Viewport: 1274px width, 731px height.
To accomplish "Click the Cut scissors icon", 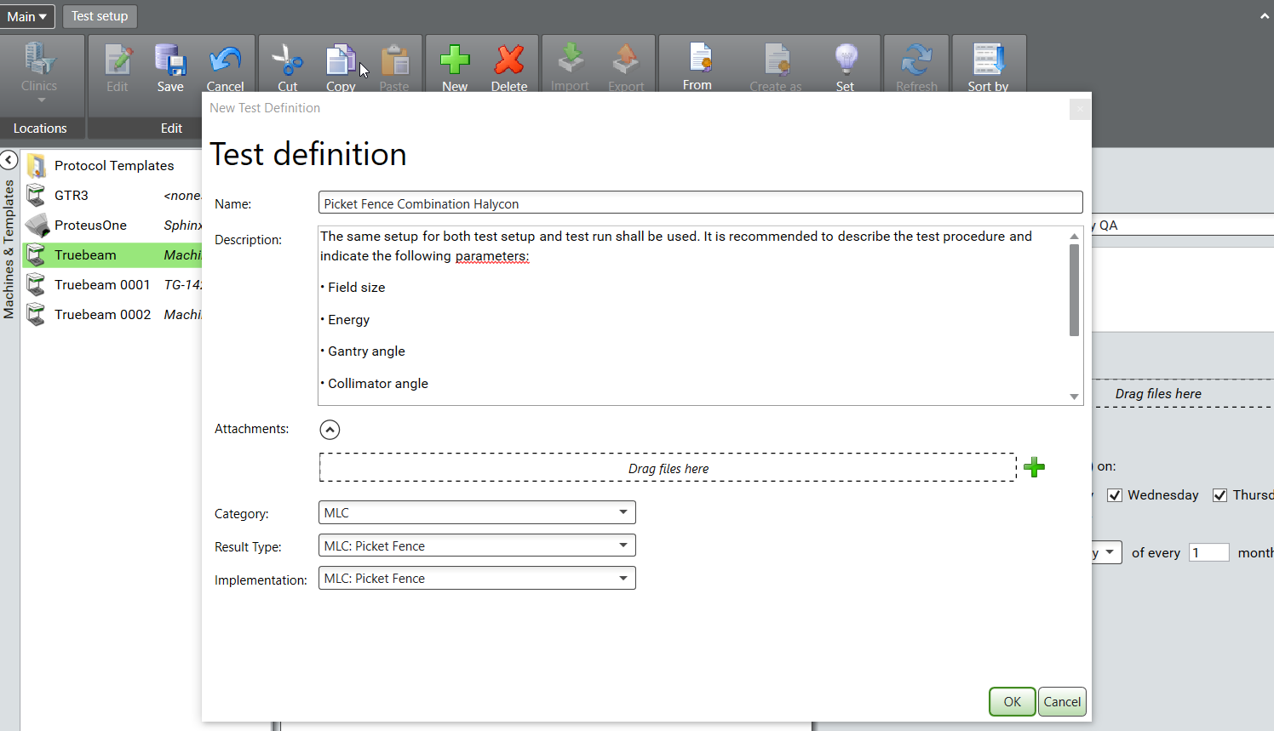I will tap(288, 61).
